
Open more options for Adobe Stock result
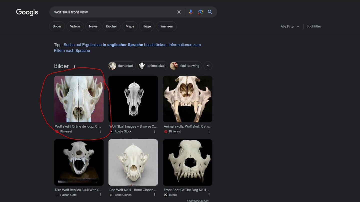point(154,131)
